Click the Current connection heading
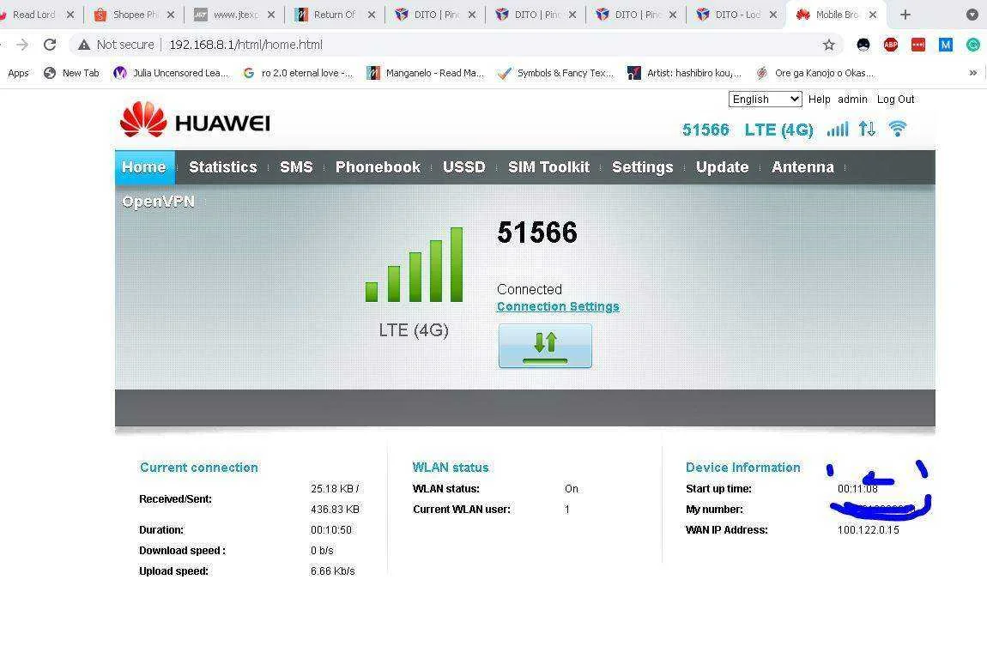This screenshot has width=987, height=652. point(199,467)
